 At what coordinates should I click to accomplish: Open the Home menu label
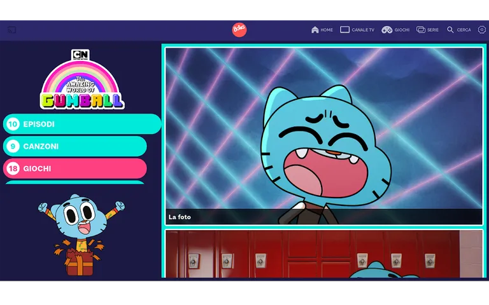(327, 30)
